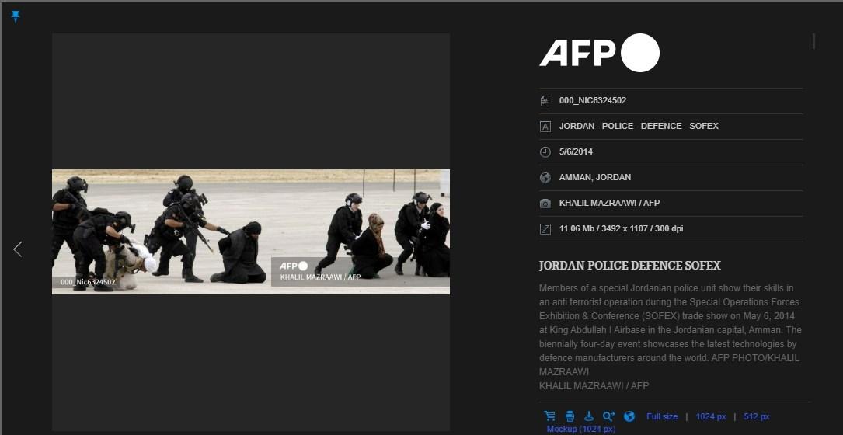This screenshot has width=843, height=435.
Task: Go to the previous image arrow
Action: [18, 249]
